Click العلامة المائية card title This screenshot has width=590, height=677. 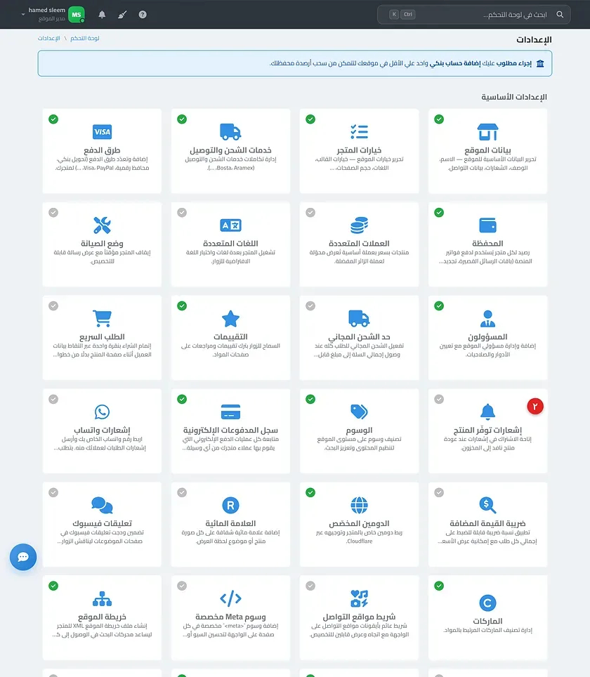tap(230, 523)
